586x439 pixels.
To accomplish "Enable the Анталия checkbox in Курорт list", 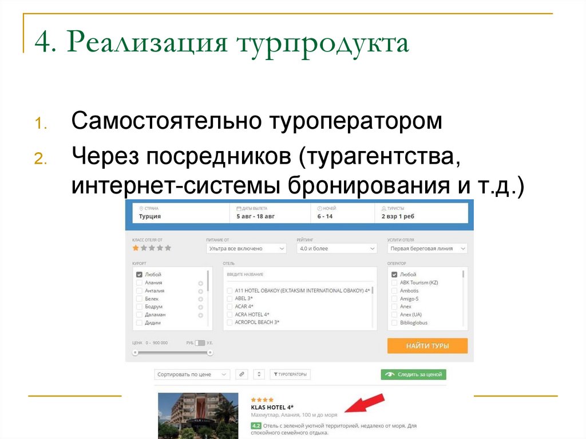I will pos(138,291).
